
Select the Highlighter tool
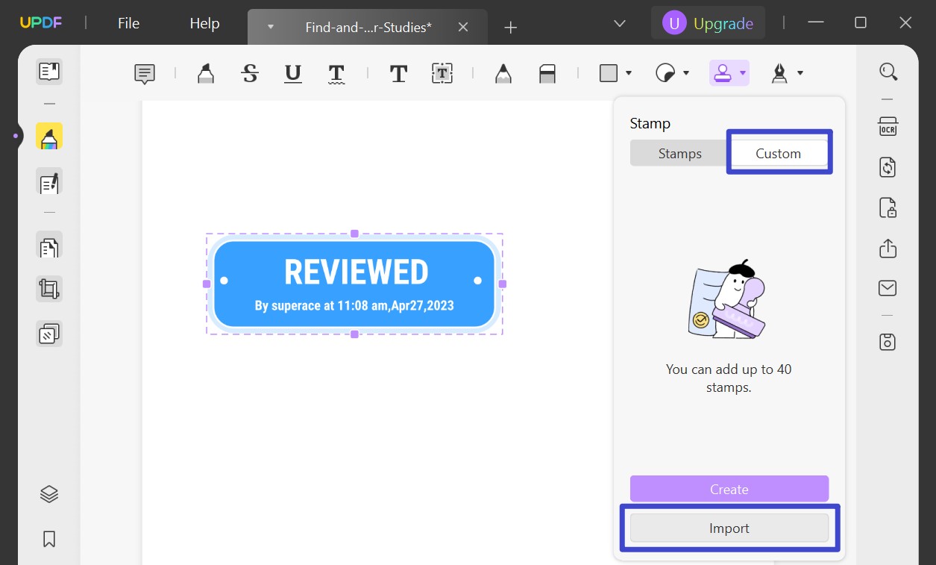tap(206, 72)
